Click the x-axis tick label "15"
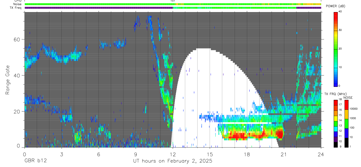Viewport: 361px width, 167px height. click(210, 154)
